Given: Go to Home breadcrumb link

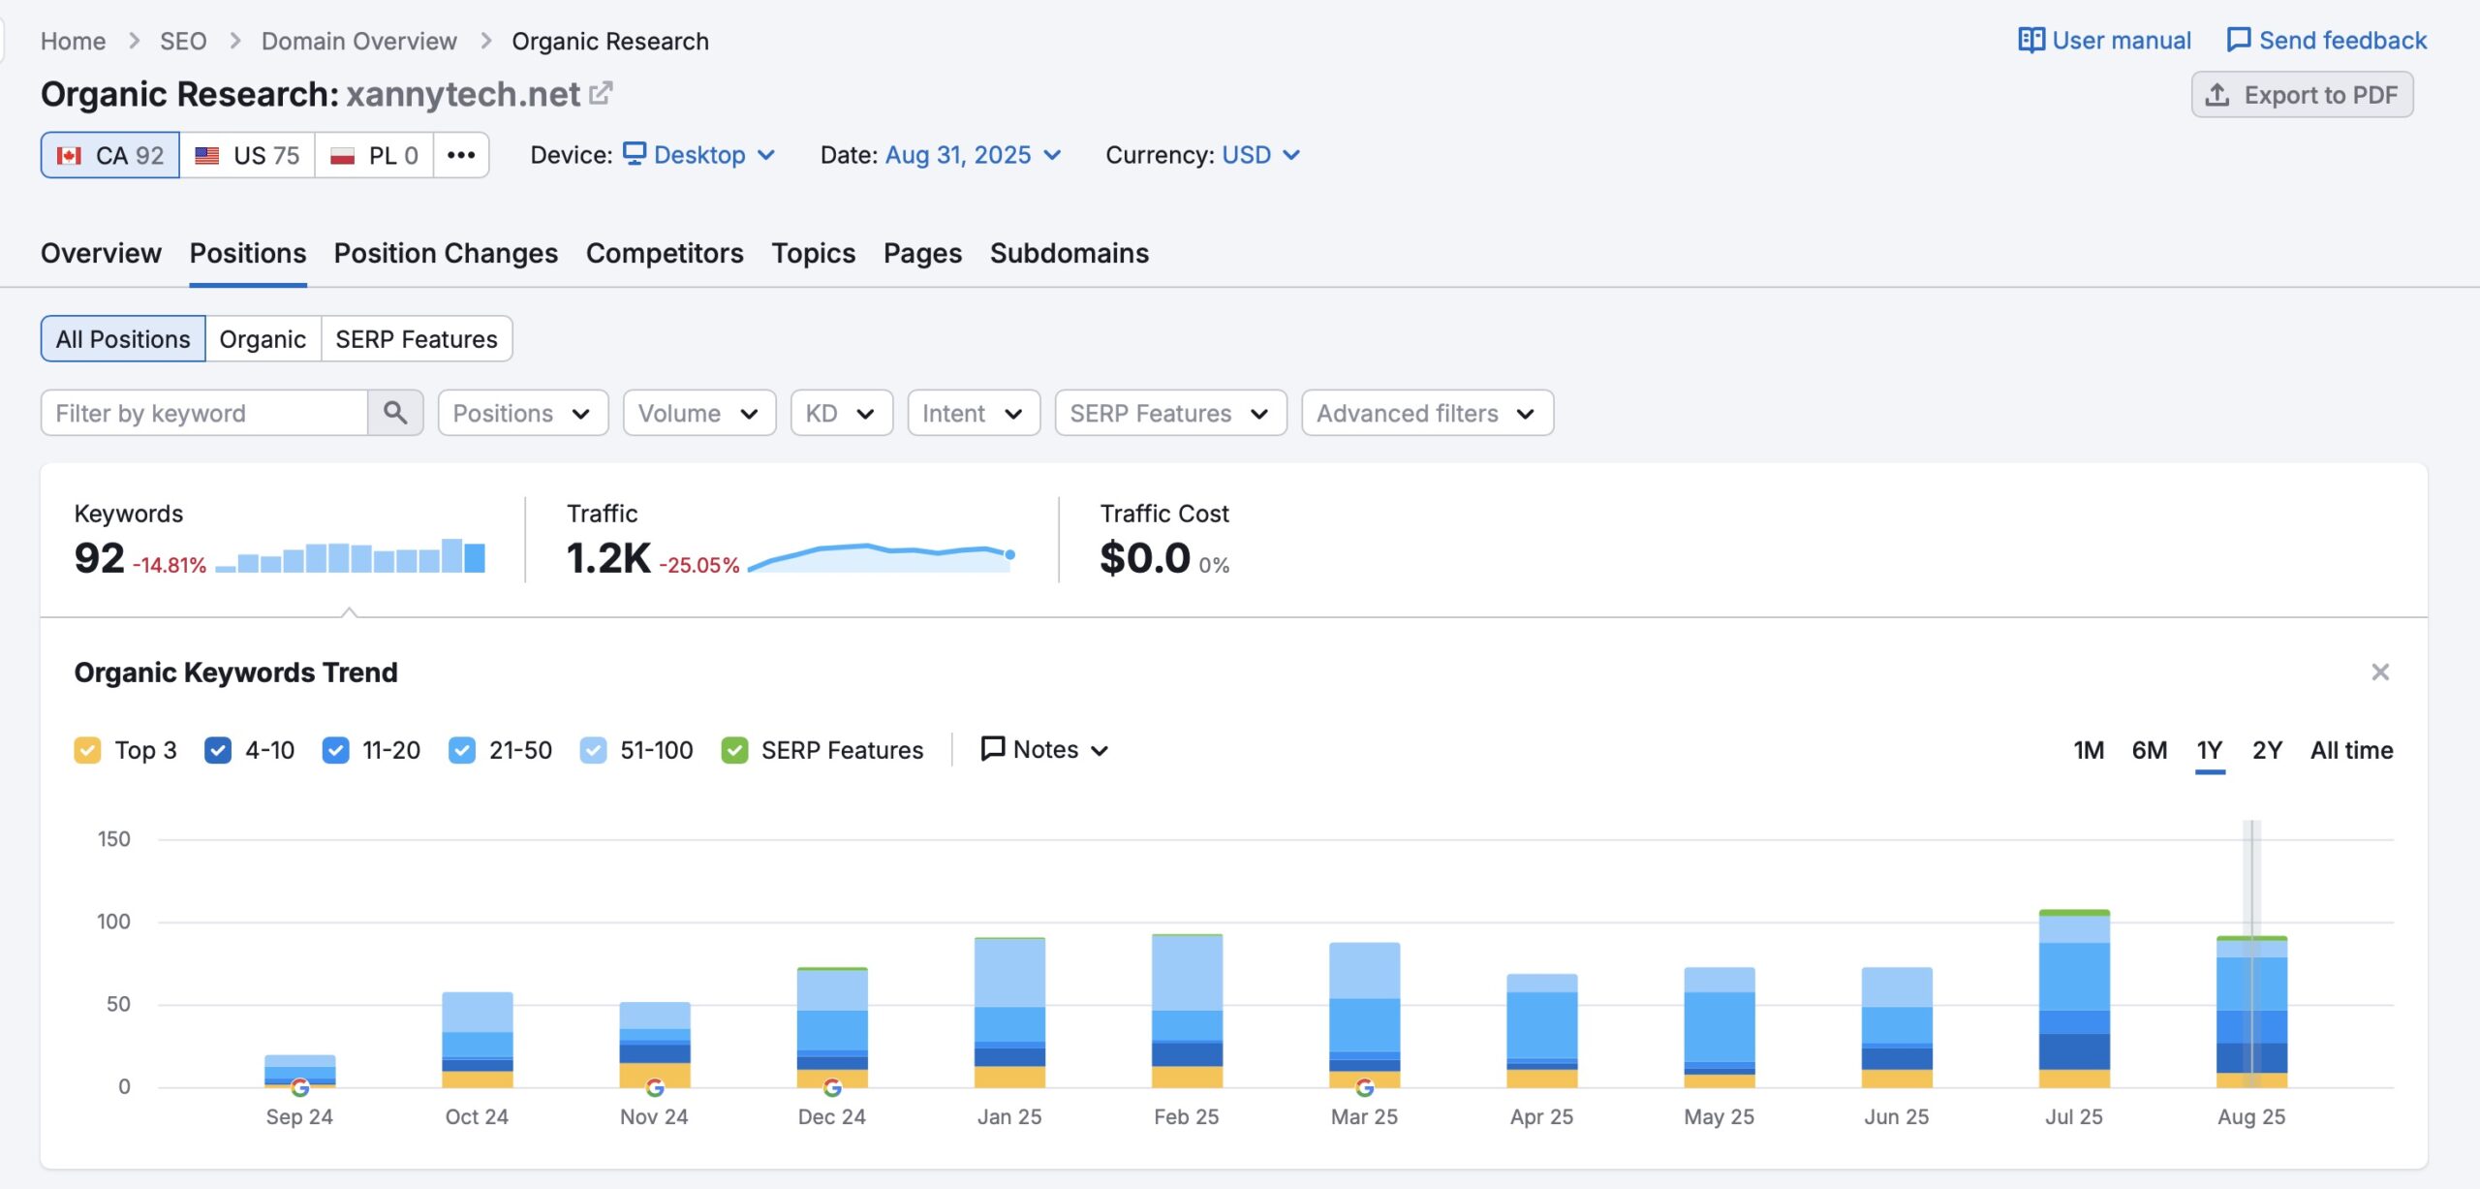Looking at the screenshot, I should pyautogui.click(x=73, y=41).
